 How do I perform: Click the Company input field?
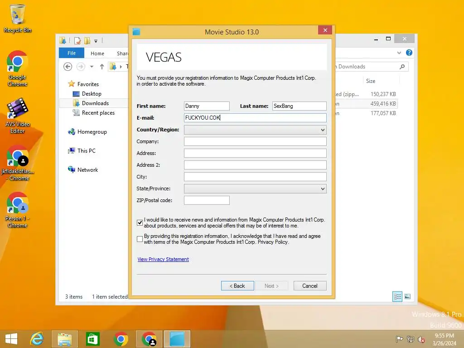pyautogui.click(x=255, y=141)
